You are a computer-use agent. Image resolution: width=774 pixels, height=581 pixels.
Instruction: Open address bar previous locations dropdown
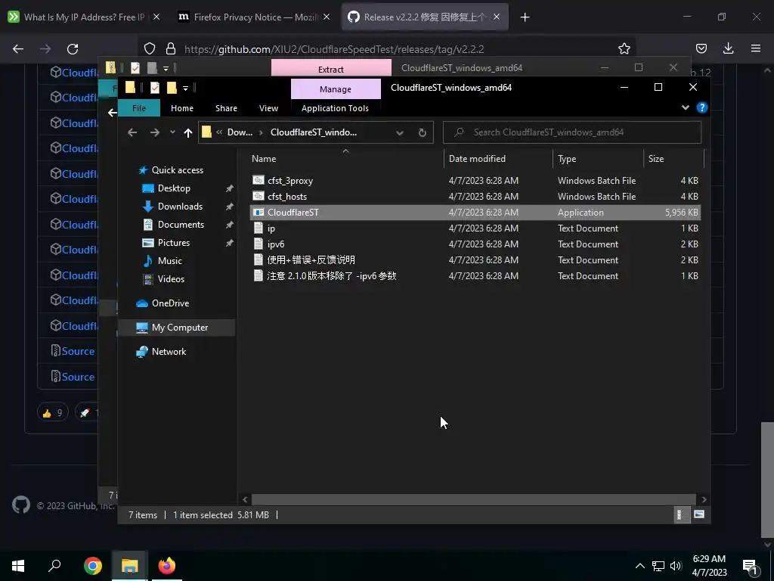click(x=400, y=132)
